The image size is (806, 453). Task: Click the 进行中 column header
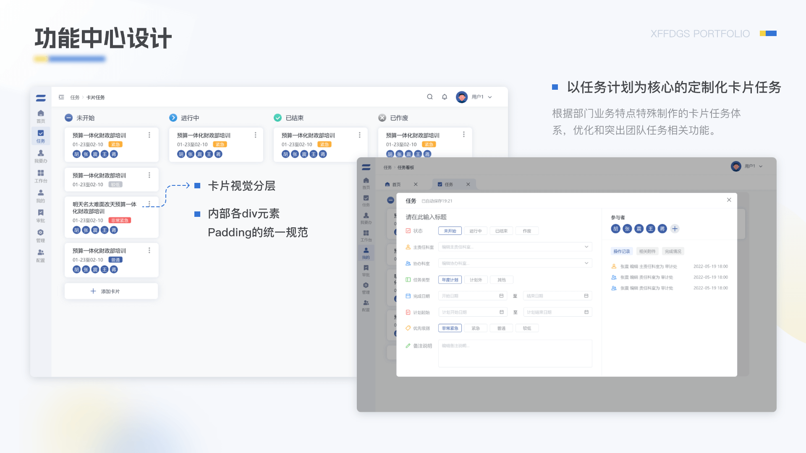point(184,118)
